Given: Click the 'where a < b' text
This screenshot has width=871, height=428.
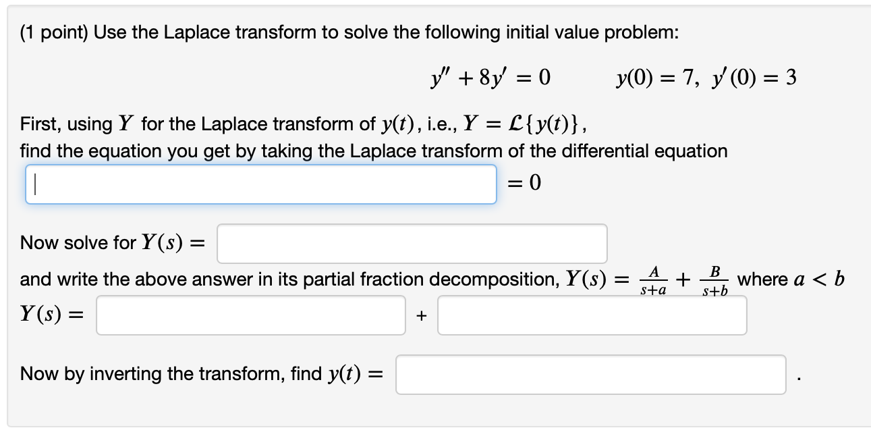Looking at the screenshot, I should [790, 279].
